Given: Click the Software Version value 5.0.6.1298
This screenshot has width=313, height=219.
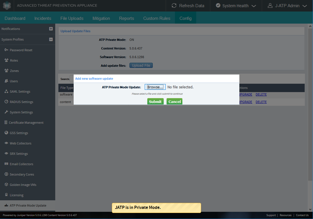Looking at the screenshot, I should coord(137,57).
